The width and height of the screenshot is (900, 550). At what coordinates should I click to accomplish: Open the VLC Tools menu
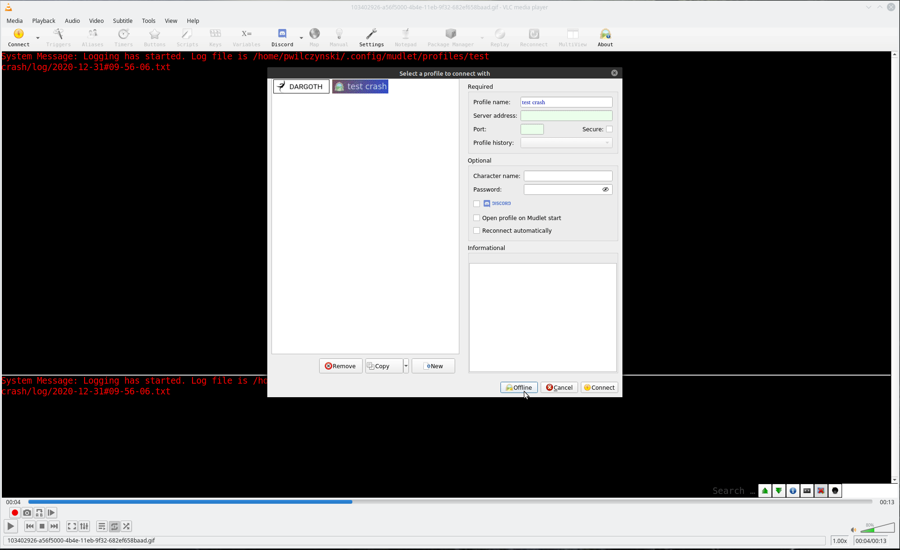pos(148,21)
